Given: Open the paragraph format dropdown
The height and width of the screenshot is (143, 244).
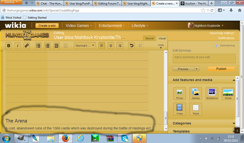Looking at the screenshot, I should click(x=85, y=46).
